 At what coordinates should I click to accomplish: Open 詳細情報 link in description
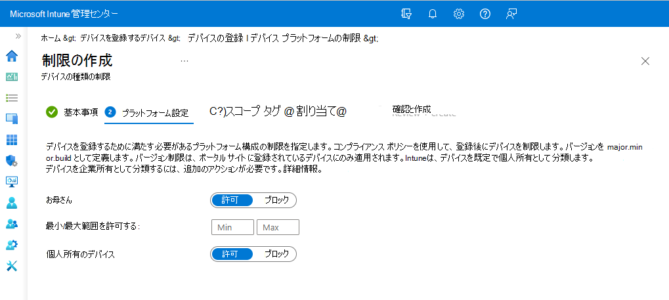coord(301,169)
